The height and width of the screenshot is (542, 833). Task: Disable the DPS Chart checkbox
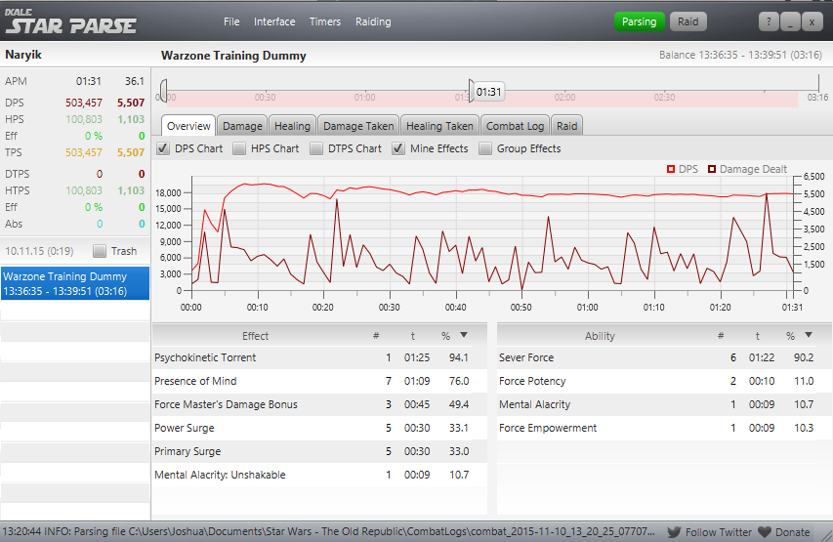click(163, 148)
